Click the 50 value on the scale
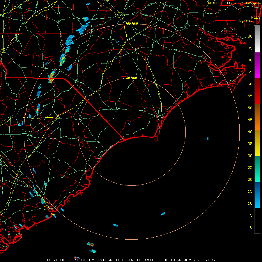The height and width of the screenshot is (262, 262). 250,108
